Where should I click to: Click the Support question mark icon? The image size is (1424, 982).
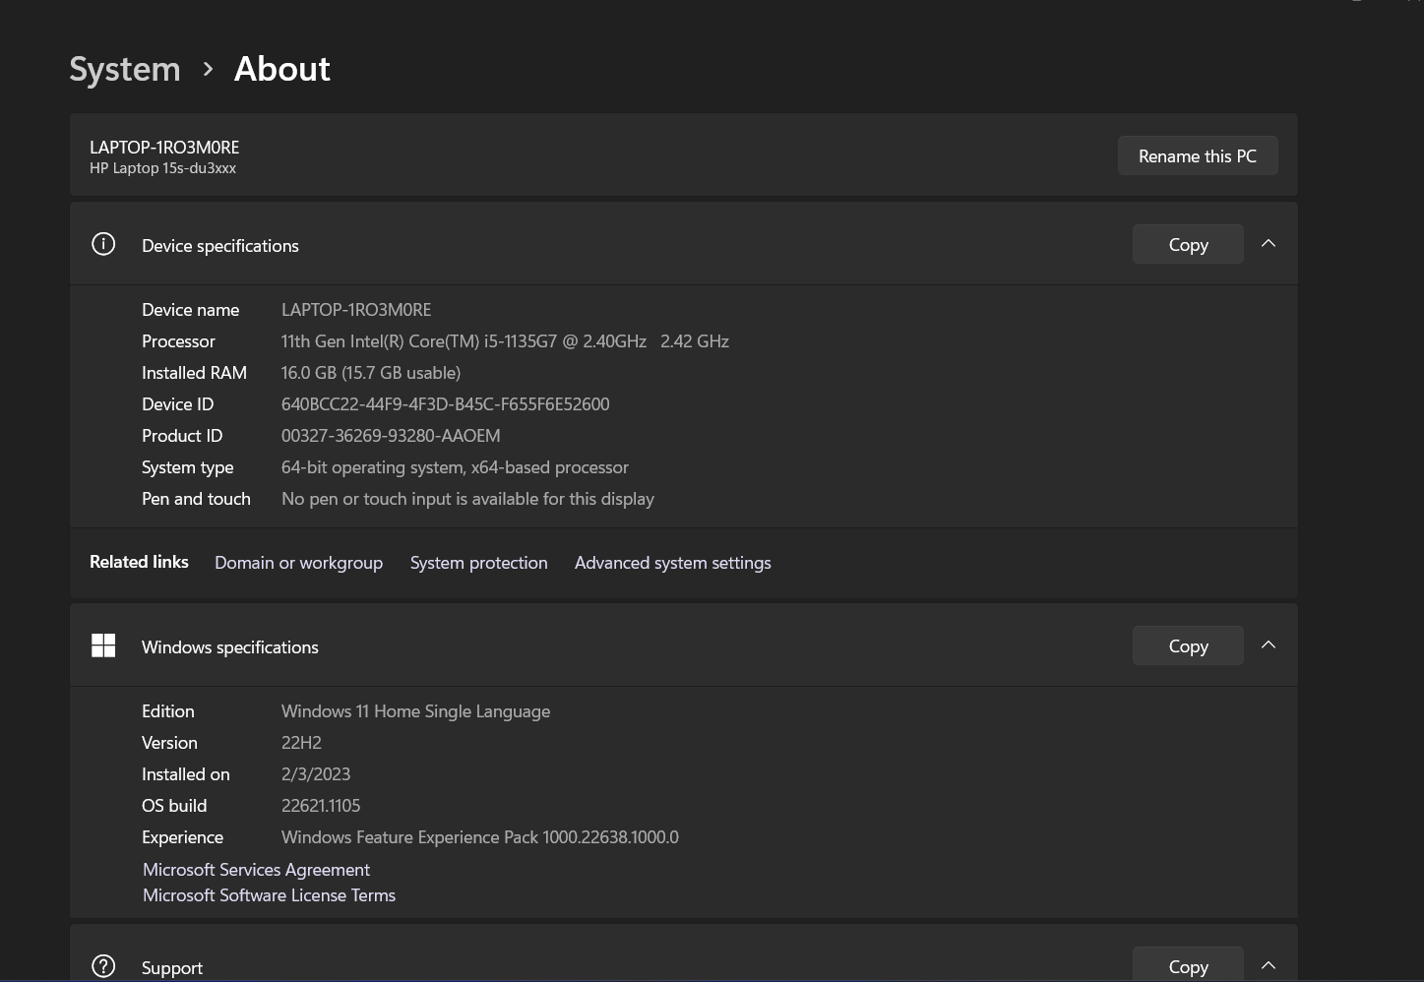103,966
